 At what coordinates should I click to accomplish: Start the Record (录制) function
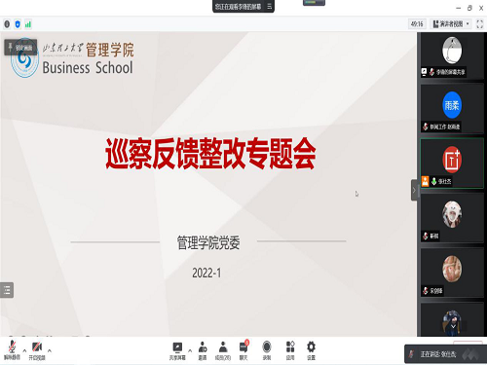pos(267,350)
